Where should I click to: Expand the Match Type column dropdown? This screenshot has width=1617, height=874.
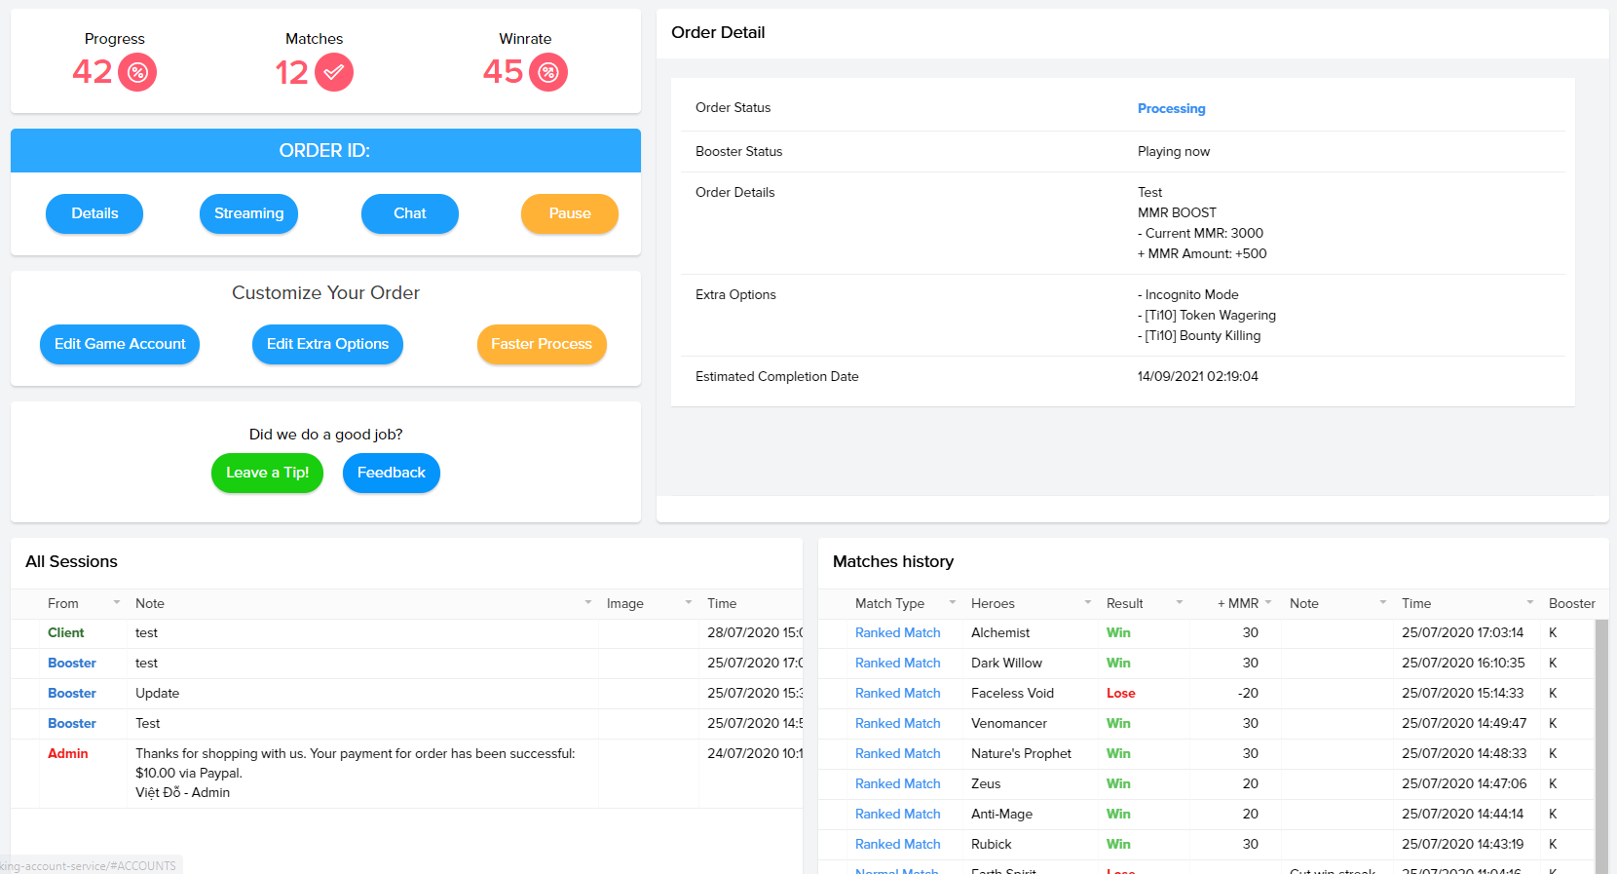click(953, 603)
